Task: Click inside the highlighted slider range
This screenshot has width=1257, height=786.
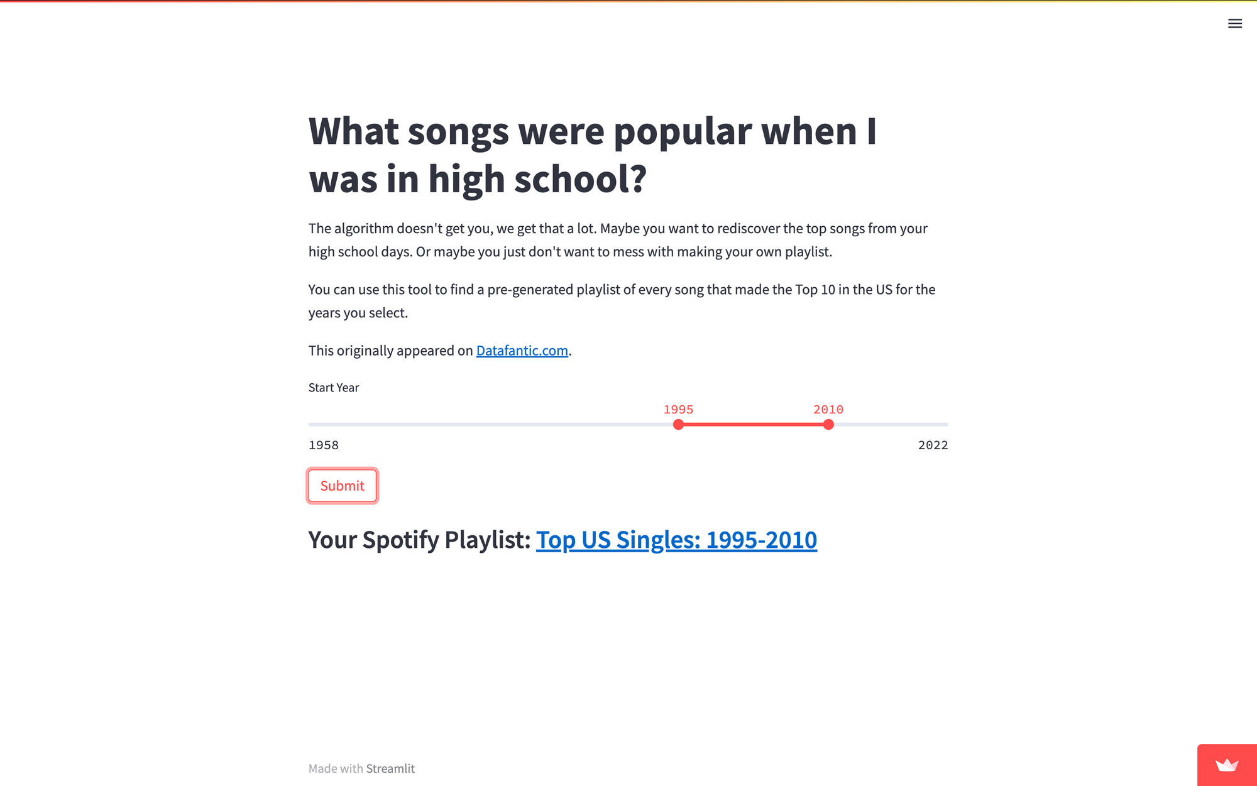Action: (x=754, y=425)
